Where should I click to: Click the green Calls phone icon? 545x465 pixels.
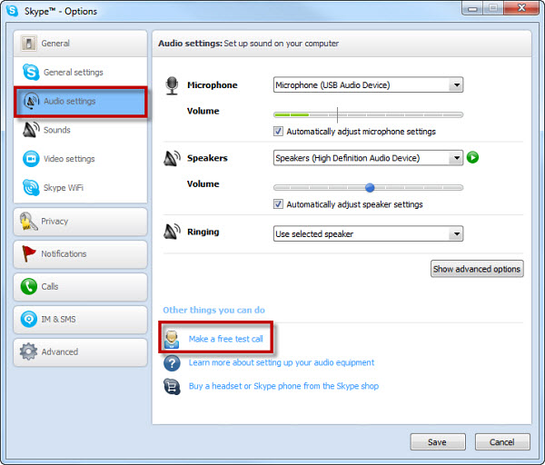28,287
